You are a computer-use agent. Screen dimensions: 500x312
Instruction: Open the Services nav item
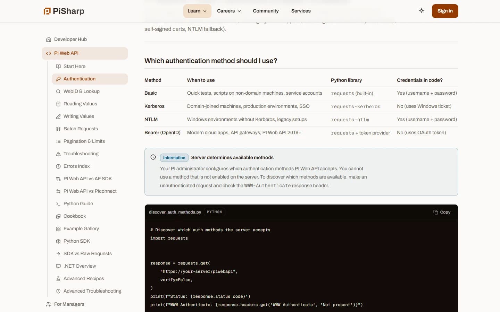click(x=301, y=11)
